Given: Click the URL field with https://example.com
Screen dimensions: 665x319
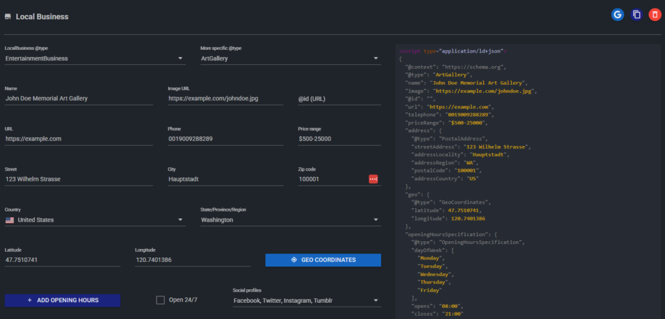Looking at the screenshot, I should pyautogui.click(x=79, y=139).
